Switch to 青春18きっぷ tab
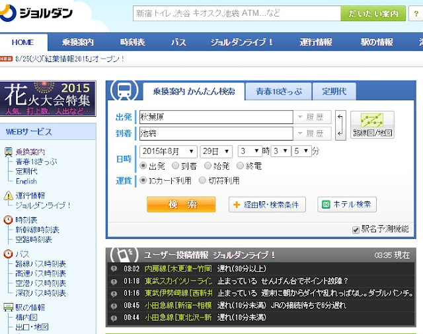This screenshot has height=334, width=423. point(279,92)
